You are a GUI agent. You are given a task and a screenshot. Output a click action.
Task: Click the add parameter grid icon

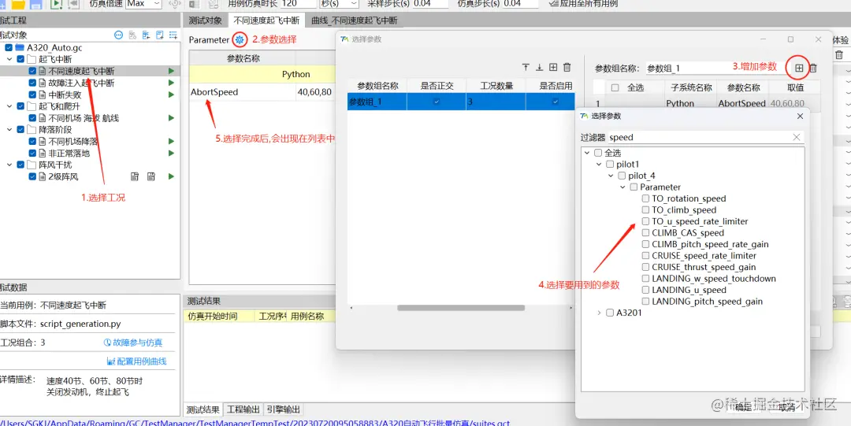pos(799,68)
